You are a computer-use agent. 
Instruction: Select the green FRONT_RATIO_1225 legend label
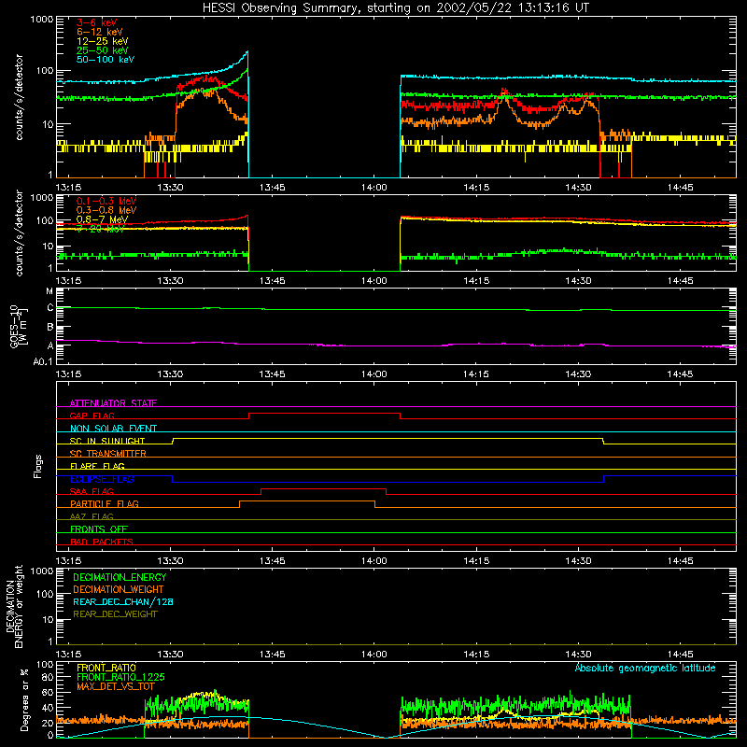tap(120, 678)
